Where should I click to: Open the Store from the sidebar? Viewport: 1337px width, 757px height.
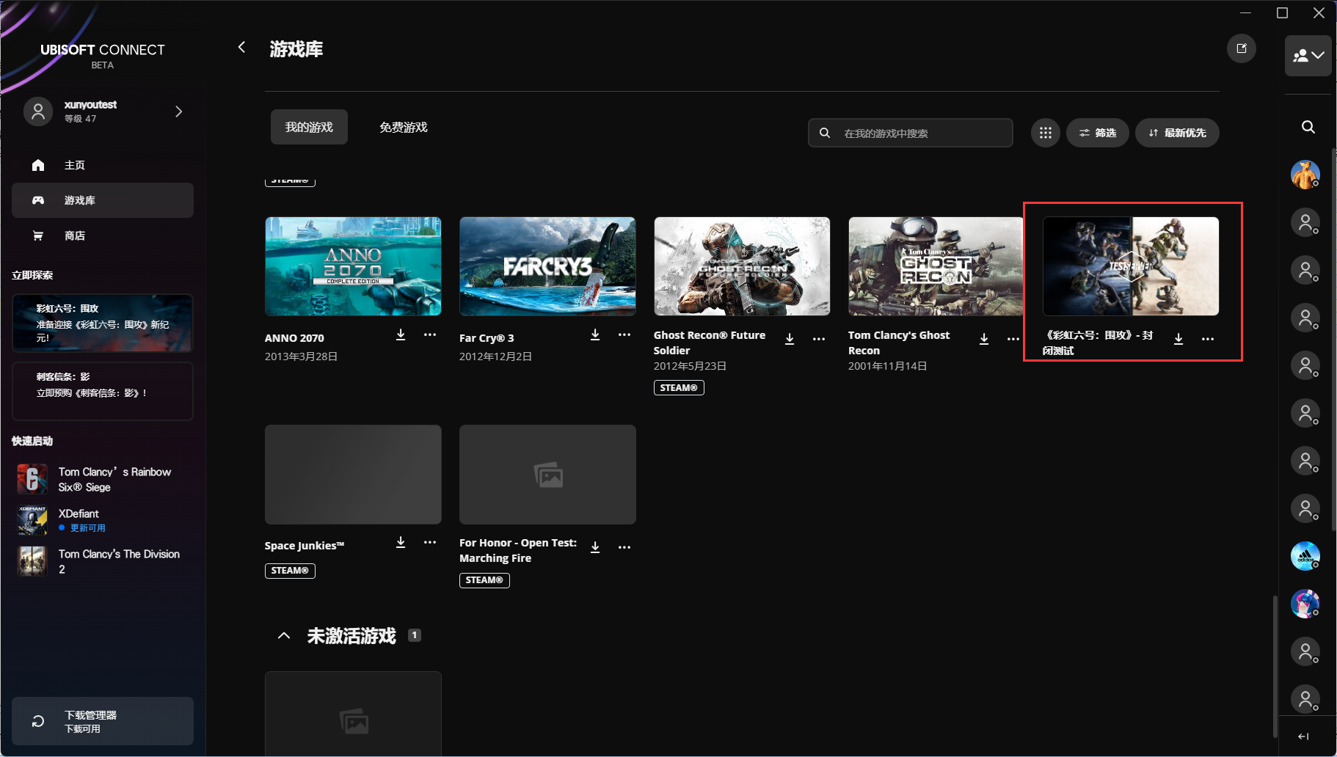tap(103, 235)
